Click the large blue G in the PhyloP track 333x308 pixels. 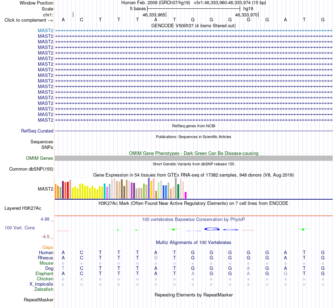coord(212,229)
